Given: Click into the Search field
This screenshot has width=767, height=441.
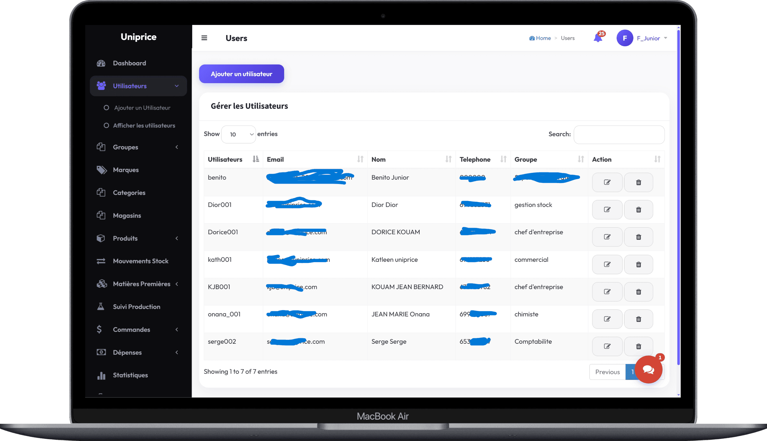Looking at the screenshot, I should [x=619, y=134].
